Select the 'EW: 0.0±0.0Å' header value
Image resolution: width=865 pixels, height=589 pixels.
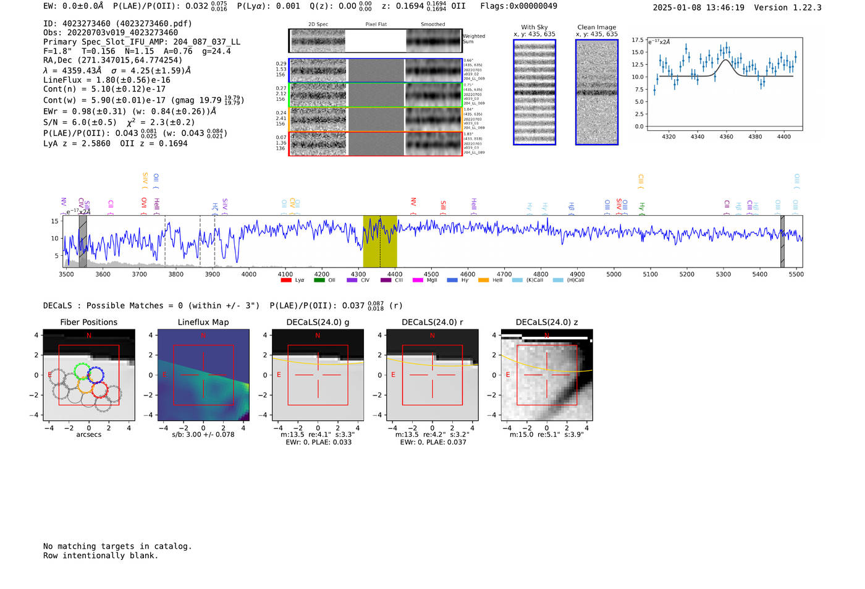[73, 6]
